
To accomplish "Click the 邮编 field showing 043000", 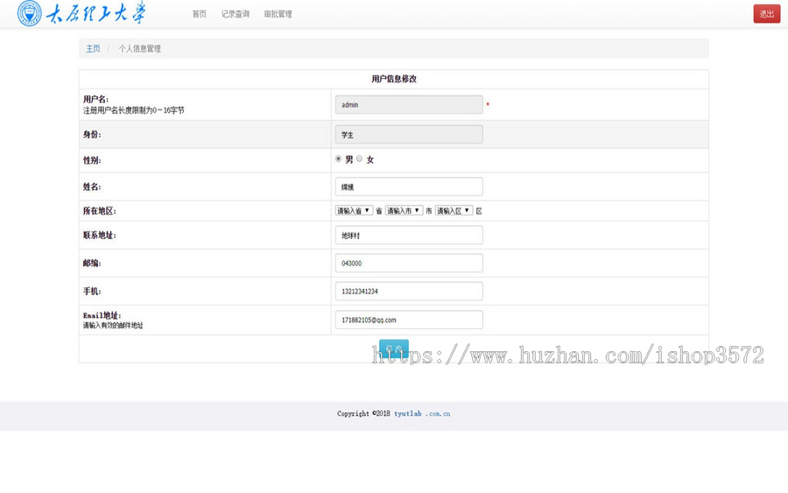I will 409,264.
